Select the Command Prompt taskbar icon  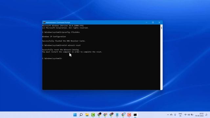[135, 115]
